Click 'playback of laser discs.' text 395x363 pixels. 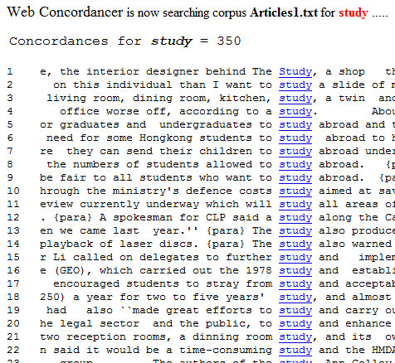coord(119,244)
